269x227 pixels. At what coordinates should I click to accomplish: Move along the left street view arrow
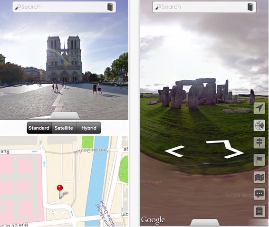(x=174, y=151)
